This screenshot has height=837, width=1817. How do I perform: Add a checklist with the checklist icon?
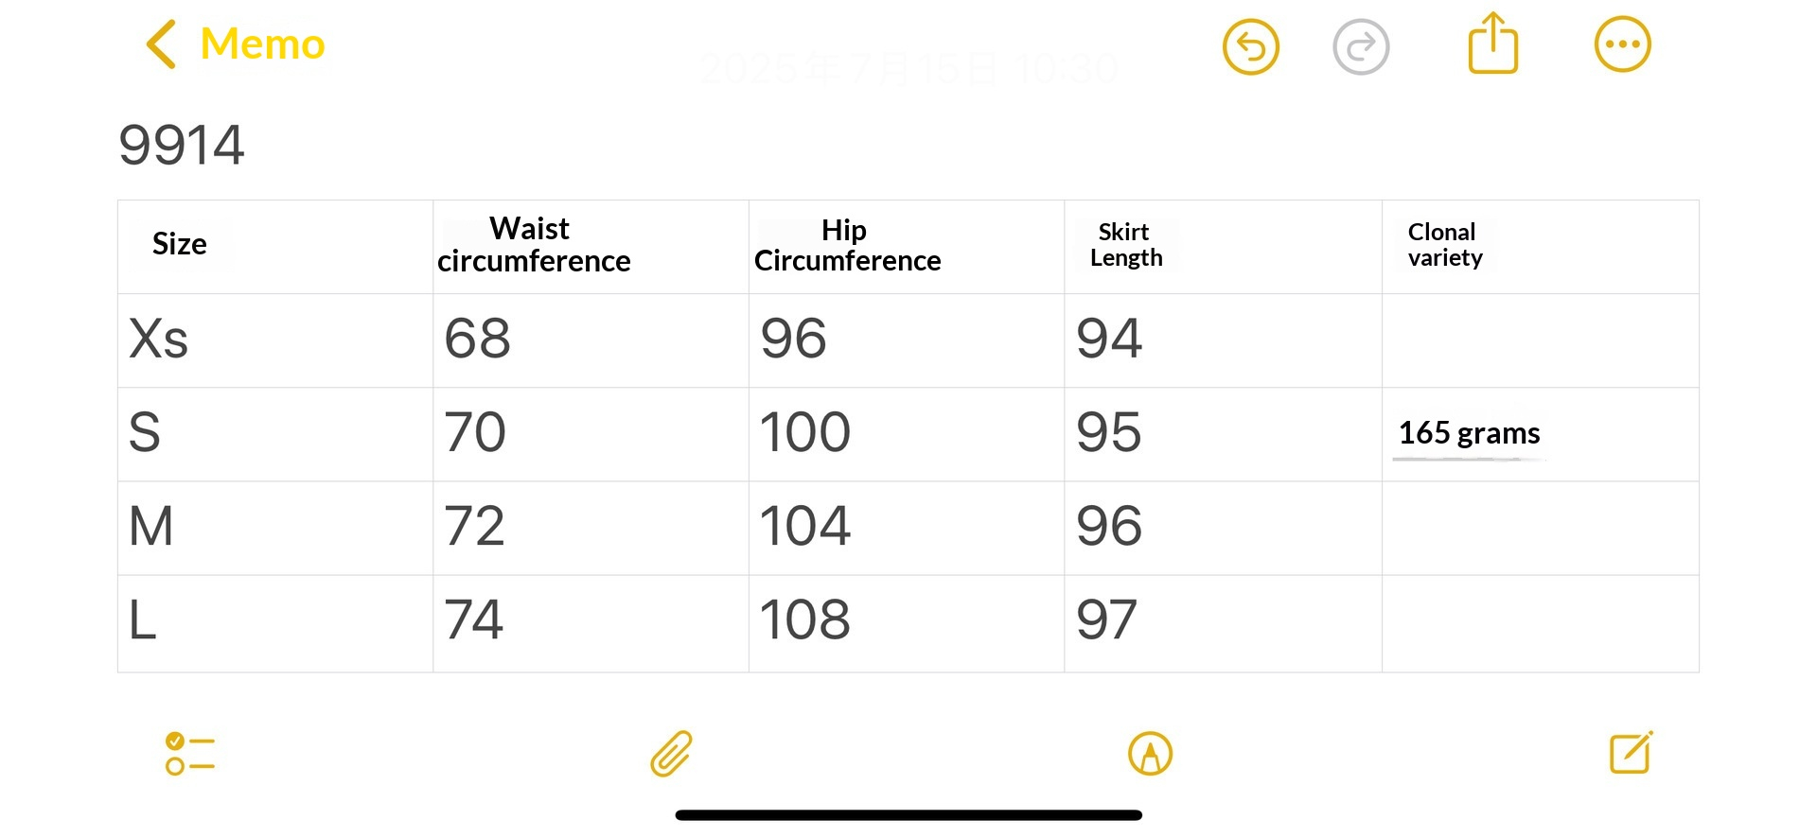point(189,754)
